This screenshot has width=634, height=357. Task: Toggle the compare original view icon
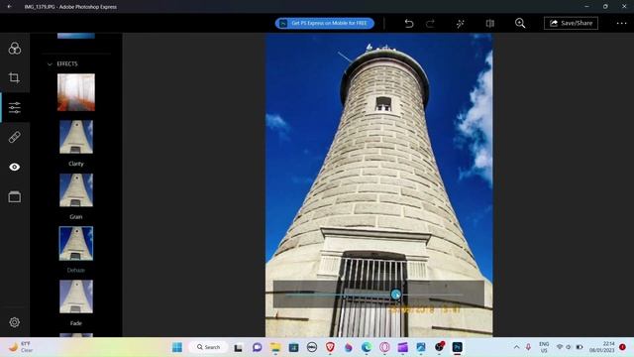point(490,24)
